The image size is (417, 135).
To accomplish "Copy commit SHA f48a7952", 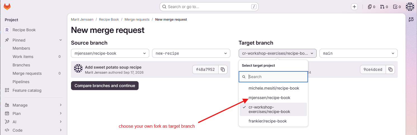I will point(223,69).
